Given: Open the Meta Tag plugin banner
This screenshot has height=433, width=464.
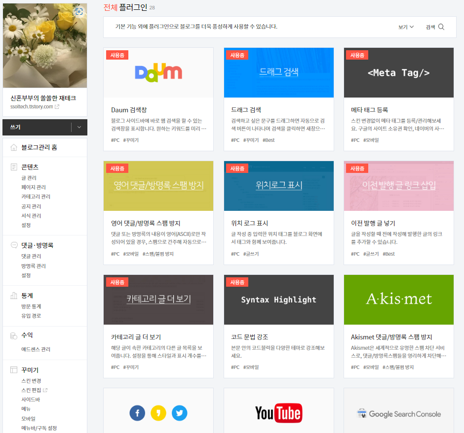Looking at the screenshot, I should point(399,72).
